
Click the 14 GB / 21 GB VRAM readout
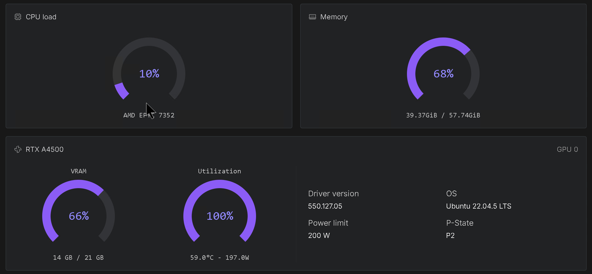[79, 258]
